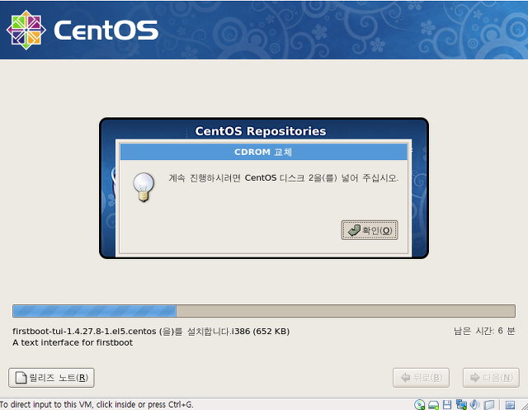Click the VMware message log icon
This screenshot has width=528, height=410.
click(510, 405)
